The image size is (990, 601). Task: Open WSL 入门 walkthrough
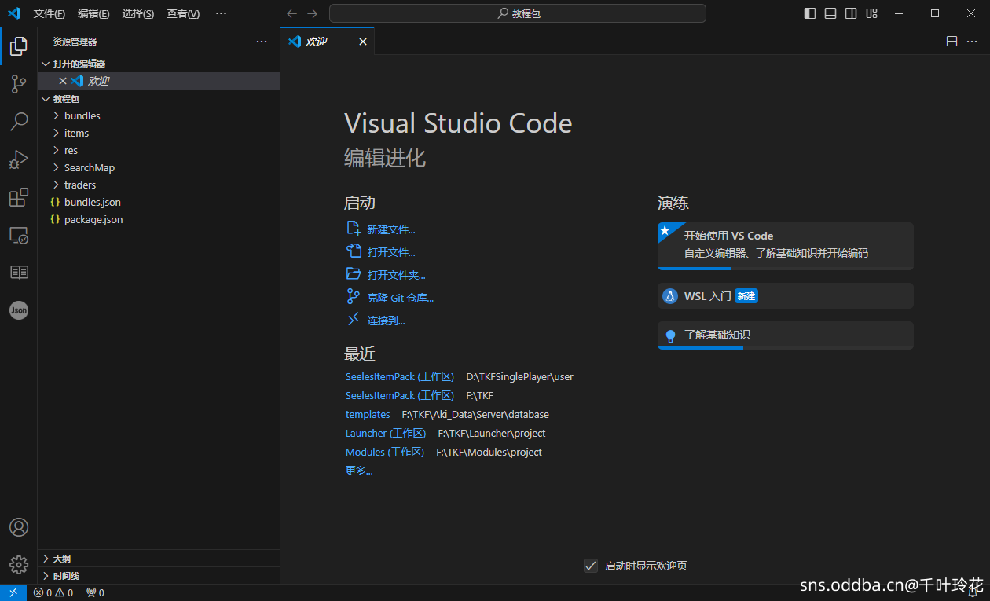click(x=786, y=295)
